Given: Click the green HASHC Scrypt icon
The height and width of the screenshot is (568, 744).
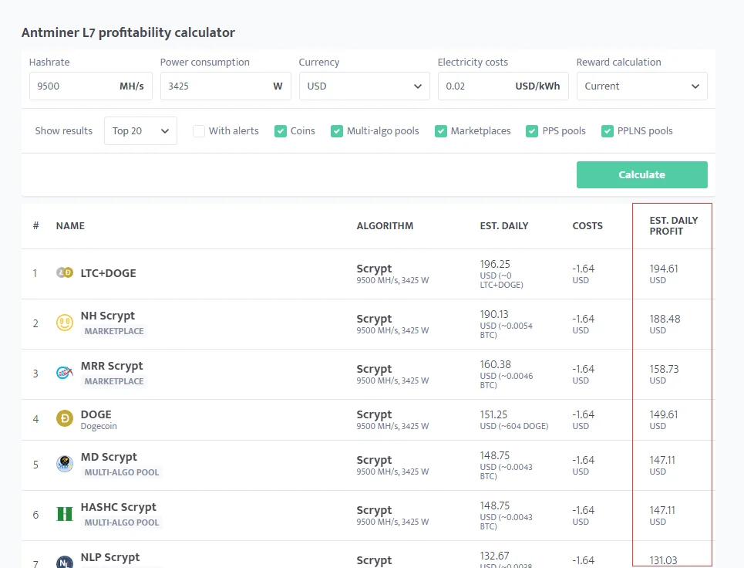Looking at the screenshot, I should click(x=65, y=514).
